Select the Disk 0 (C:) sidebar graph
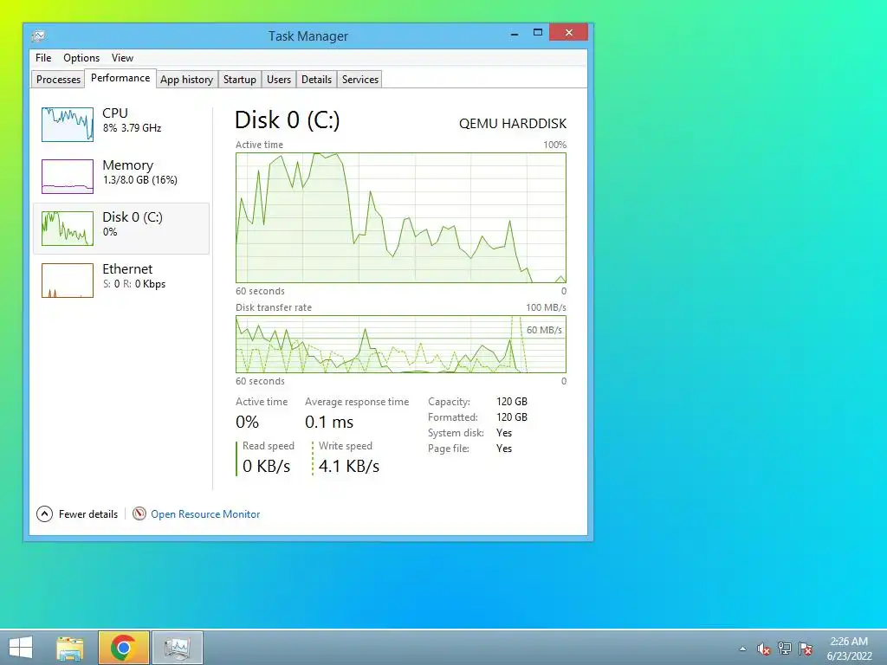The image size is (887, 665). pyautogui.click(x=68, y=229)
